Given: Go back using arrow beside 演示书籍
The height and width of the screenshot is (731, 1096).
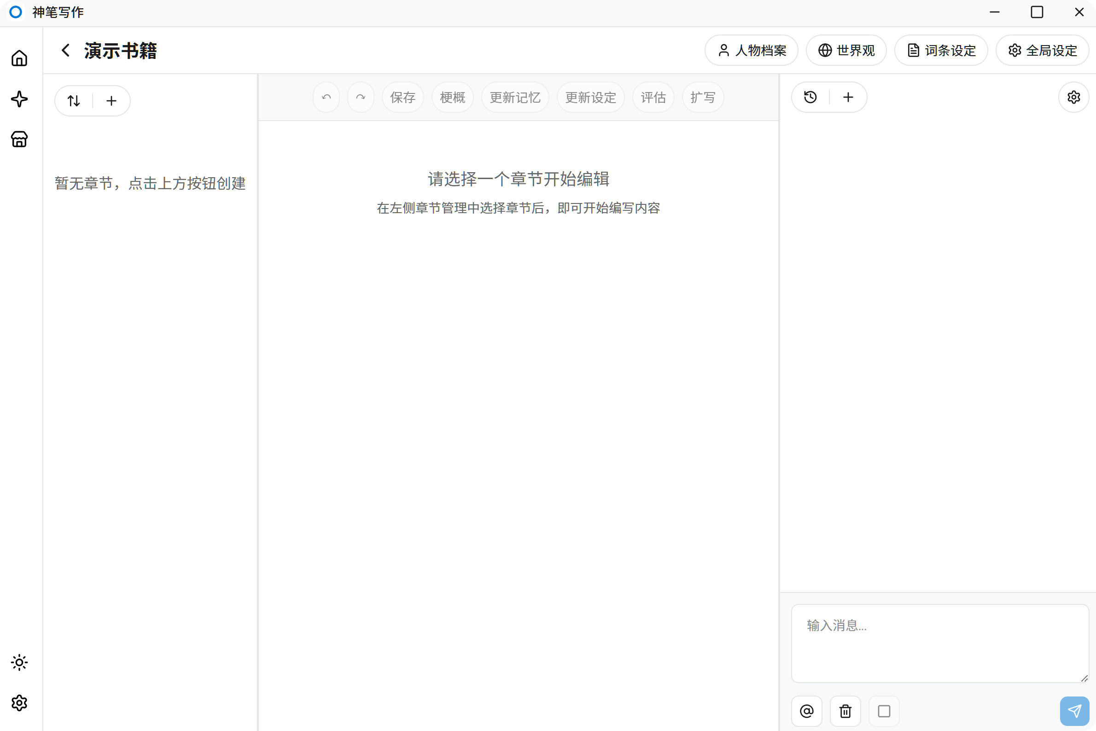Looking at the screenshot, I should (x=66, y=50).
